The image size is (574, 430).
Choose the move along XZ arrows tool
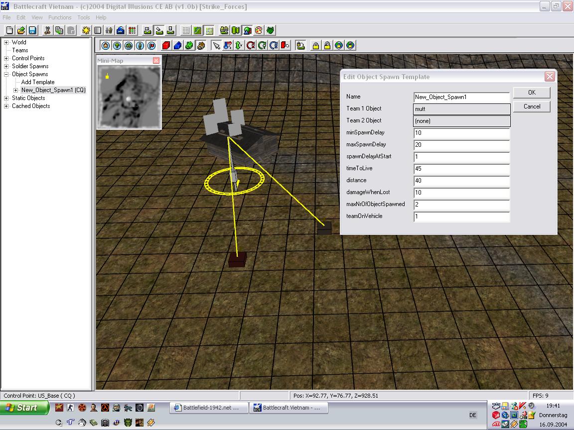point(228,45)
